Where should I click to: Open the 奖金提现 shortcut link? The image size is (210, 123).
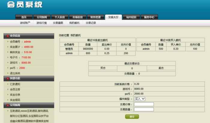click(x=15, y=100)
